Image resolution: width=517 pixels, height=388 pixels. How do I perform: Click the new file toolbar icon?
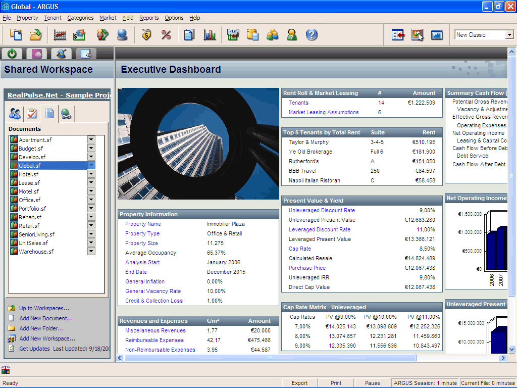16,35
